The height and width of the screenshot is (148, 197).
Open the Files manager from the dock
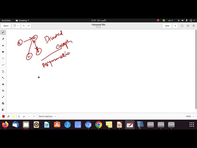tap(26, 125)
